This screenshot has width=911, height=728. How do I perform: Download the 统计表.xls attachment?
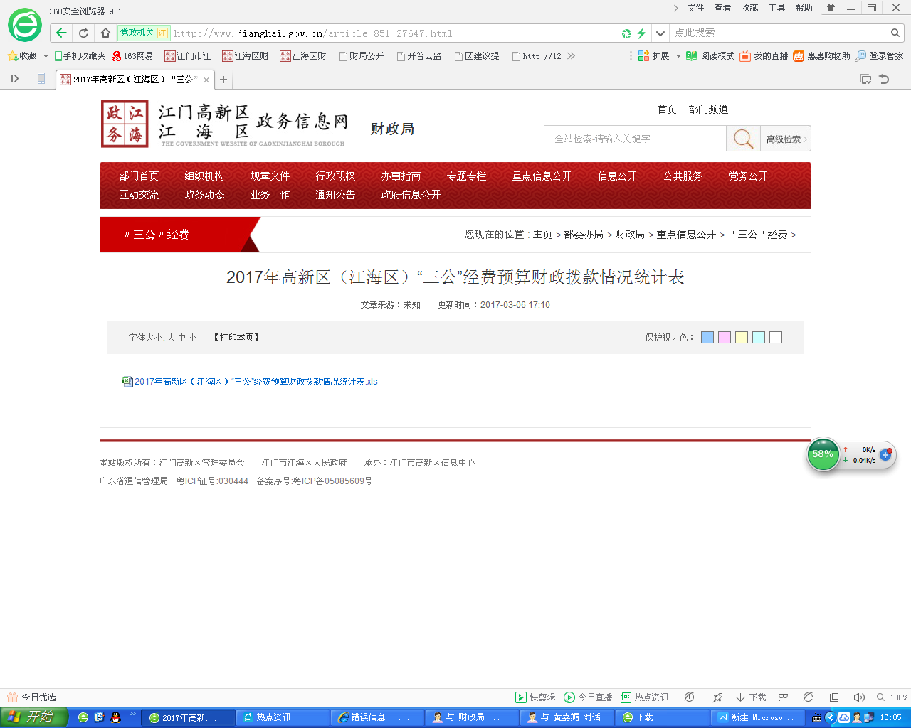pyautogui.click(x=256, y=382)
